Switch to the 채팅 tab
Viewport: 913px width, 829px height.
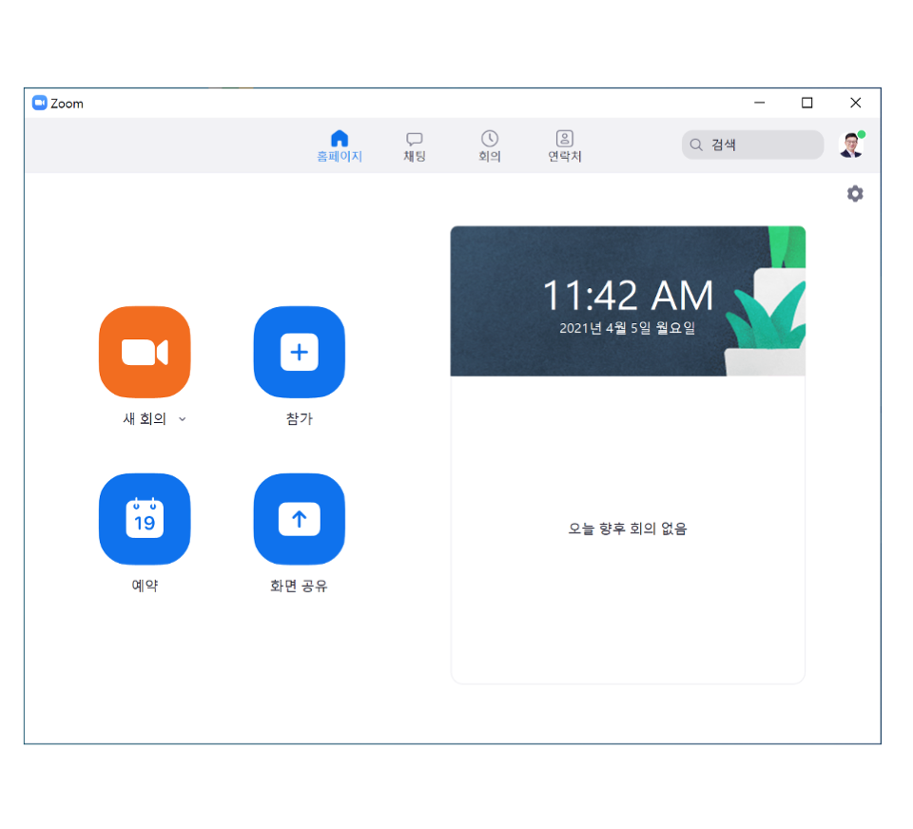coord(415,146)
